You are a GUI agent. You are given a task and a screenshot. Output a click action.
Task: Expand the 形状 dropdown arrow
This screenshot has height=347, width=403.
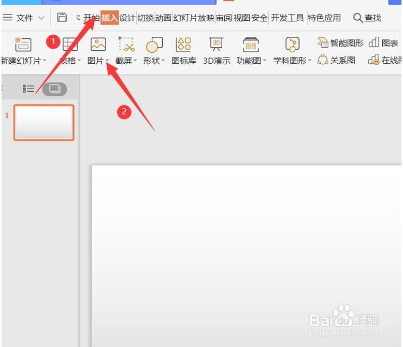pyautogui.click(x=163, y=61)
